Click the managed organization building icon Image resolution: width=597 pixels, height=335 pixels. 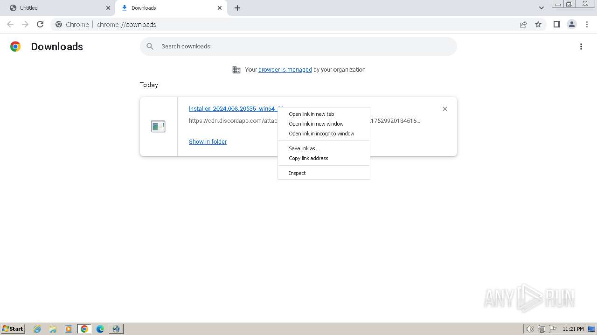[x=236, y=70]
